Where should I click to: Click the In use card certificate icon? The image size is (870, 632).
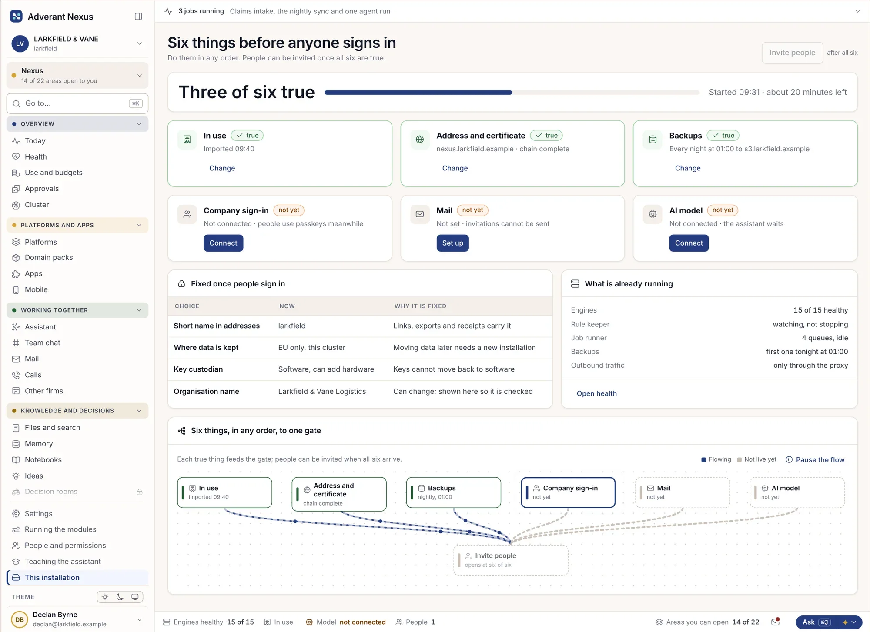(x=187, y=140)
